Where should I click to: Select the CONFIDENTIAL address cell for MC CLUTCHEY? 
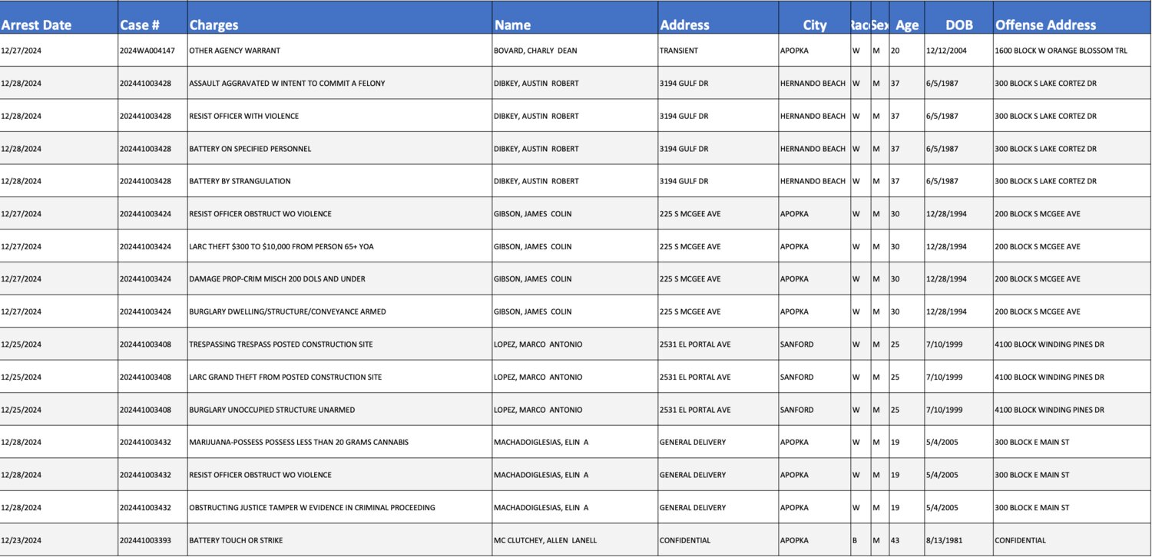[718, 540]
